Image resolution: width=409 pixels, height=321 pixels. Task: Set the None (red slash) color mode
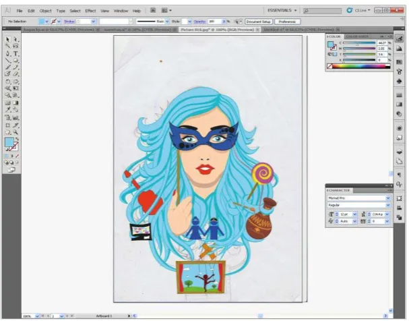point(18,156)
